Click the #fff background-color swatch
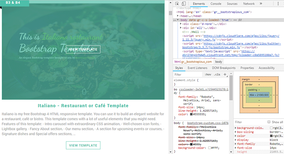284x154 pixels. 209,148
